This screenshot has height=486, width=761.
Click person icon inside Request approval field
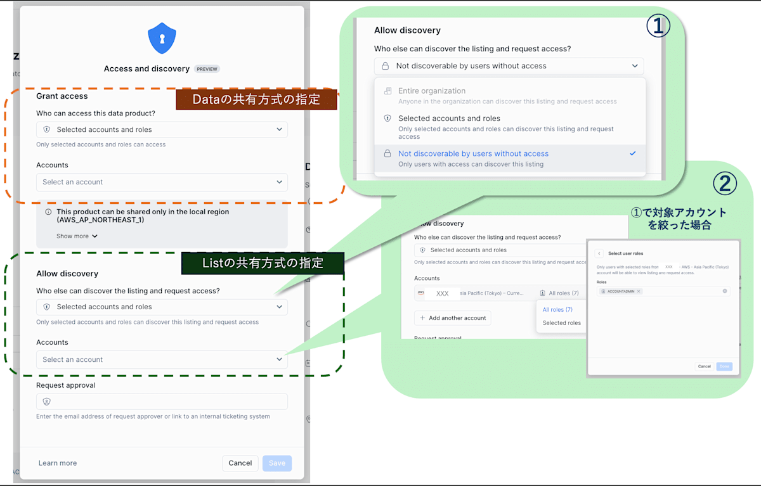click(x=46, y=402)
